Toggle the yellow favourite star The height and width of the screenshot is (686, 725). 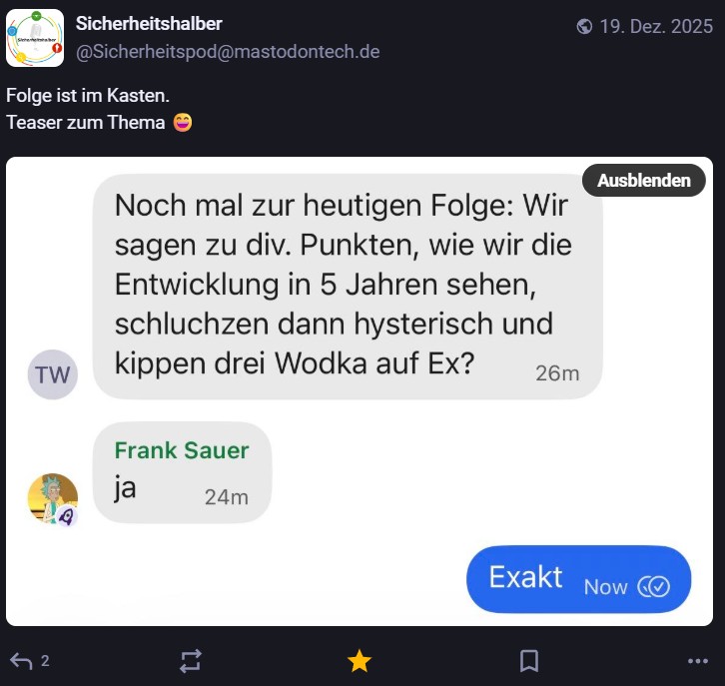[360, 660]
